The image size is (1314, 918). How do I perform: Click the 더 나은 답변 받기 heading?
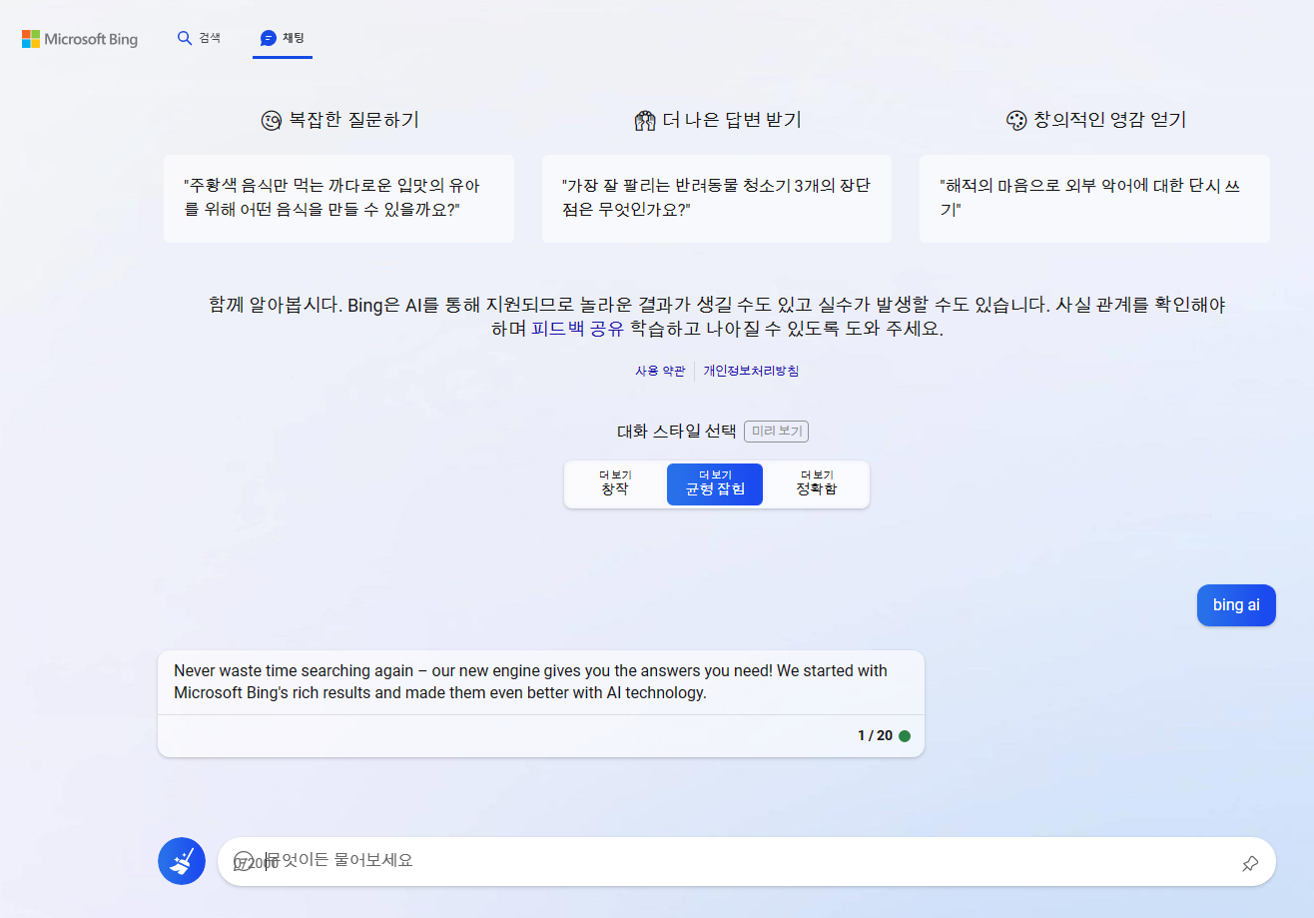click(x=731, y=120)
